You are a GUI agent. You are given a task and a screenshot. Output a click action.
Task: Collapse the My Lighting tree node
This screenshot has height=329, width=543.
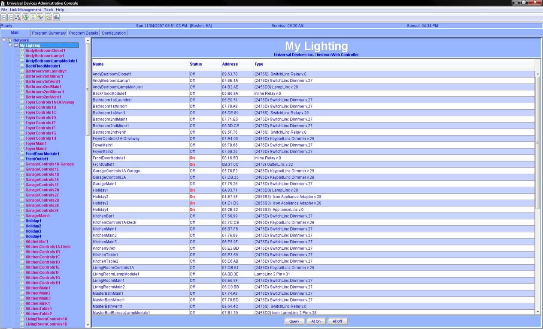point(10,45)
